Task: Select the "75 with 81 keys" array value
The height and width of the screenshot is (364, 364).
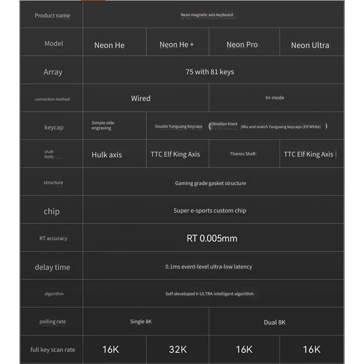Action: 210,72
